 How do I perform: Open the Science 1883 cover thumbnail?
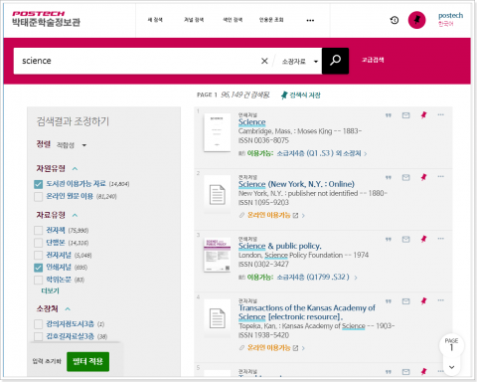(x=217, y=132)
